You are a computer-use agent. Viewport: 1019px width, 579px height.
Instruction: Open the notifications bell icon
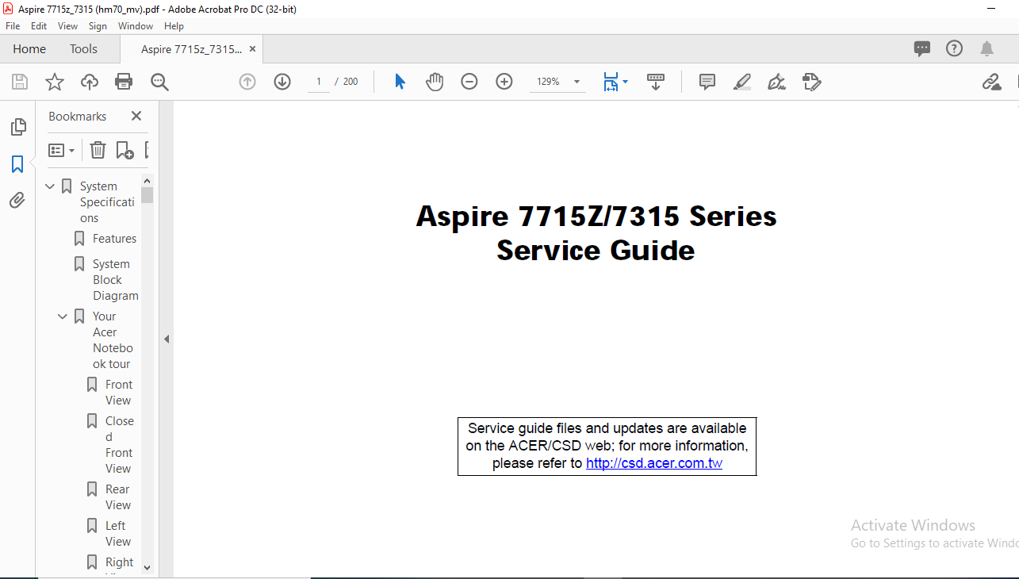pos(986,49)
